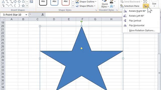161x90 pixels.
Task: Click the Insert Function fx button
Action: click(x=43, y=15)
